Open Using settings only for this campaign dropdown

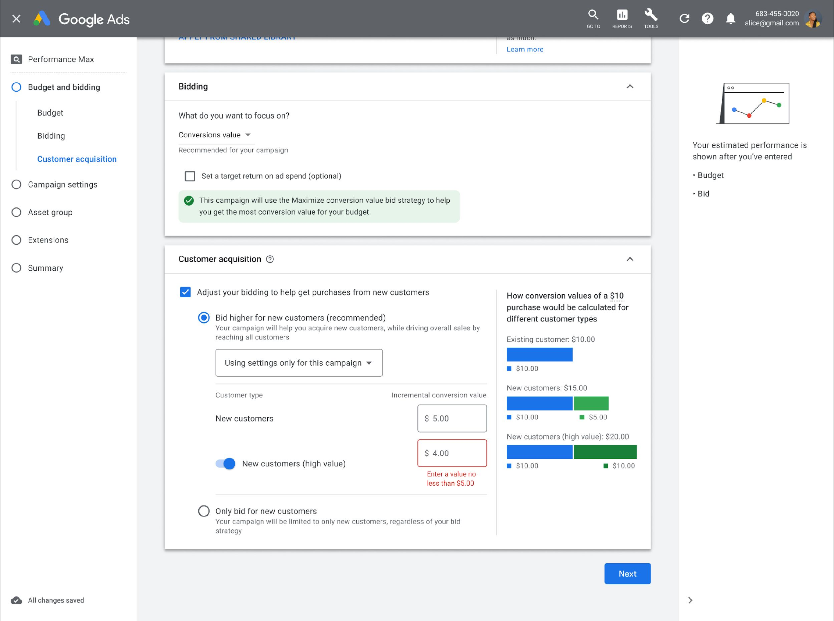tap(299, 363)
